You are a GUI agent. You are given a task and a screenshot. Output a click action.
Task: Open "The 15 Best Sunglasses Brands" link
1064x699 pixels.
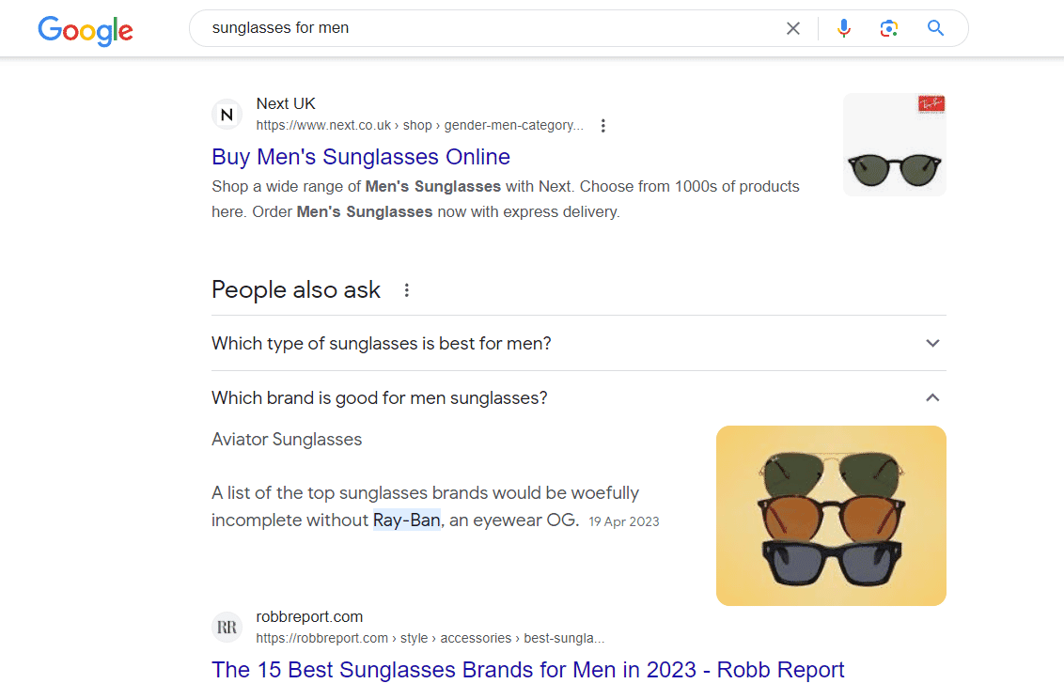pos(527,670)
